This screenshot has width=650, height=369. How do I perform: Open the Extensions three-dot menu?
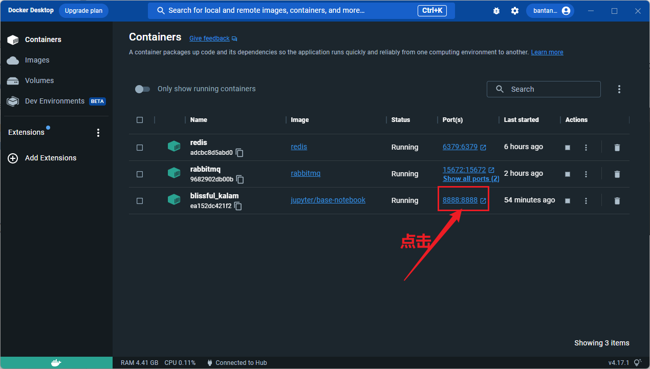click(98, 133)
